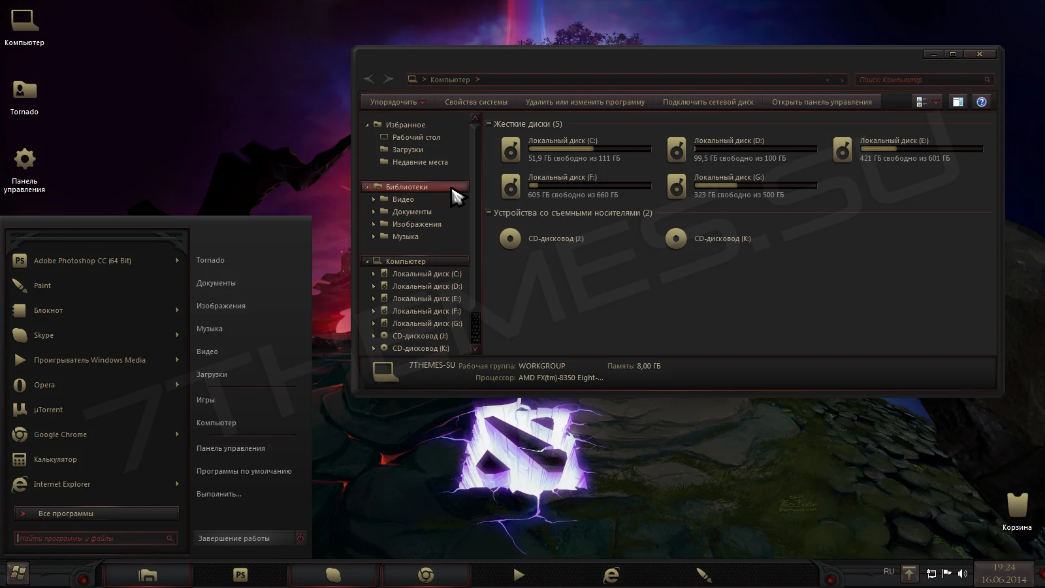
Task: Open the volume speaker icon in tray
Action: 962,574
